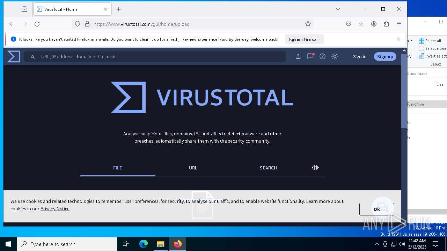This screenshot has width=447, height=251.
Task: Bookmark this page with star icon
Action: pos(308,24)
